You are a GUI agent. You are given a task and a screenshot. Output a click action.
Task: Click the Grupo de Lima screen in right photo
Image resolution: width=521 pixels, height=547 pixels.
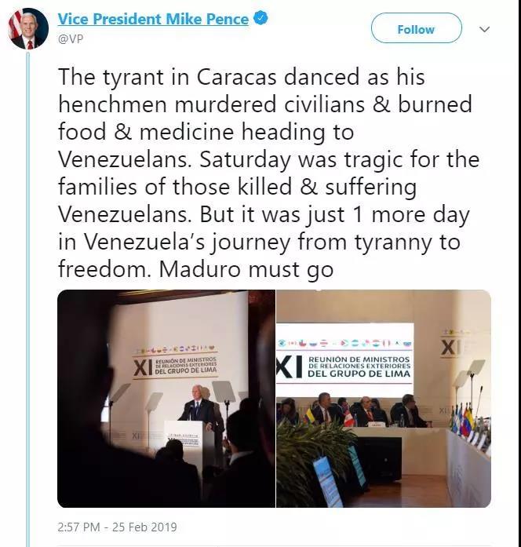pyautogui.click(x=344, y=359)
